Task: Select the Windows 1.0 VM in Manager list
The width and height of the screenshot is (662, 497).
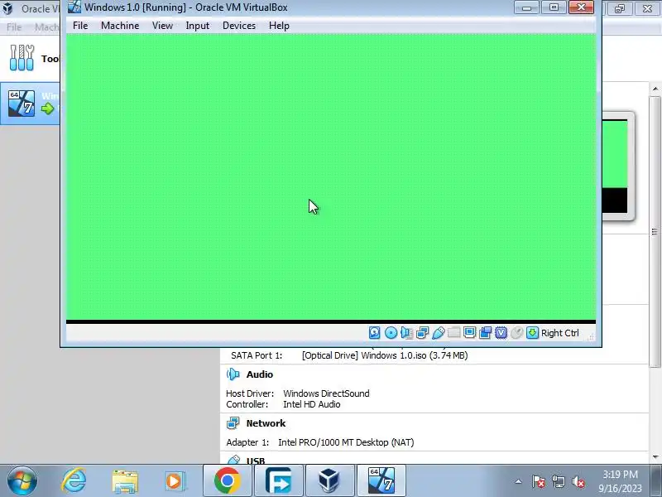Action: pyautogui.click(x=31, y=104)
